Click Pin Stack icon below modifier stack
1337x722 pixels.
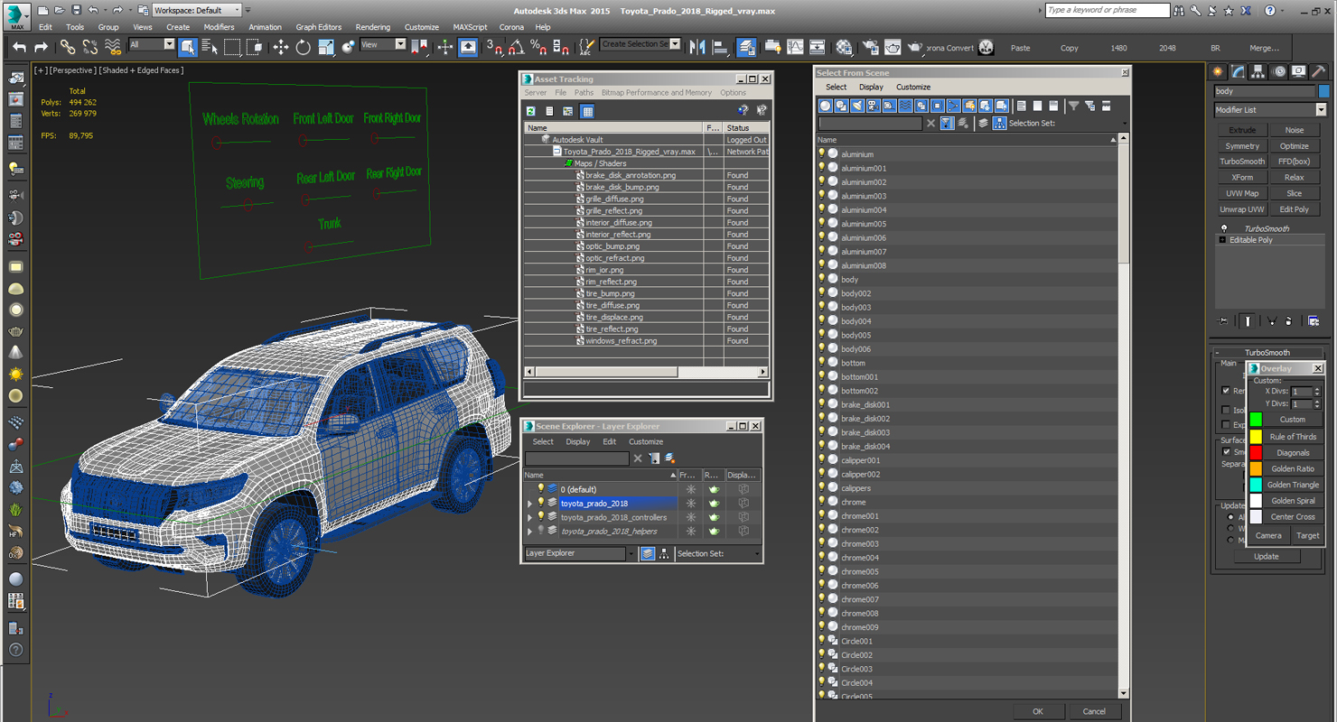click(1223, 320)
